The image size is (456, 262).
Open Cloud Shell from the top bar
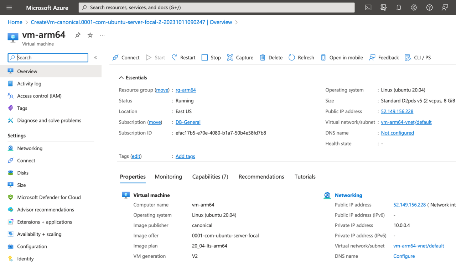368,7
